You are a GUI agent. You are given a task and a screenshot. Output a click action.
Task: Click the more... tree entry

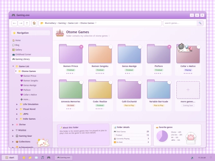pyautogui.click(x=25, y=99)
